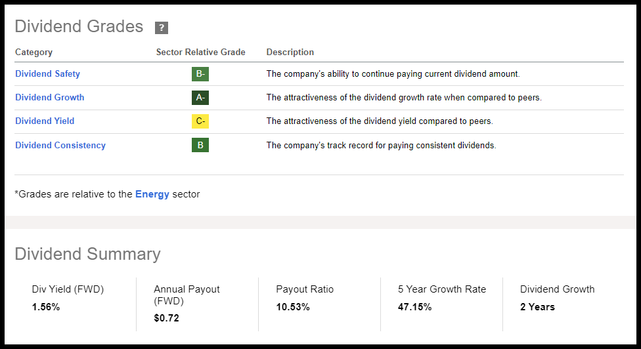641x349 pixels.
Task: Click the Sector Relative Grade column header
Action: (x=200, y=52)
